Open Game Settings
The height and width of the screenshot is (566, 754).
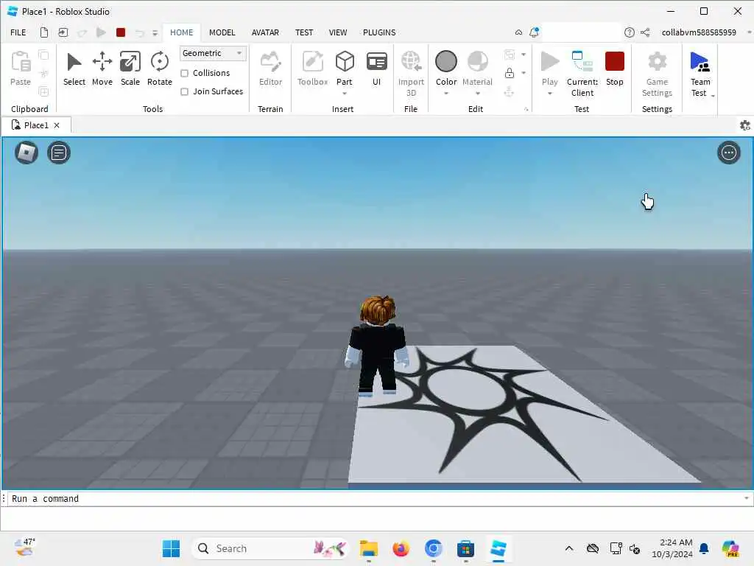click(657, 74)
